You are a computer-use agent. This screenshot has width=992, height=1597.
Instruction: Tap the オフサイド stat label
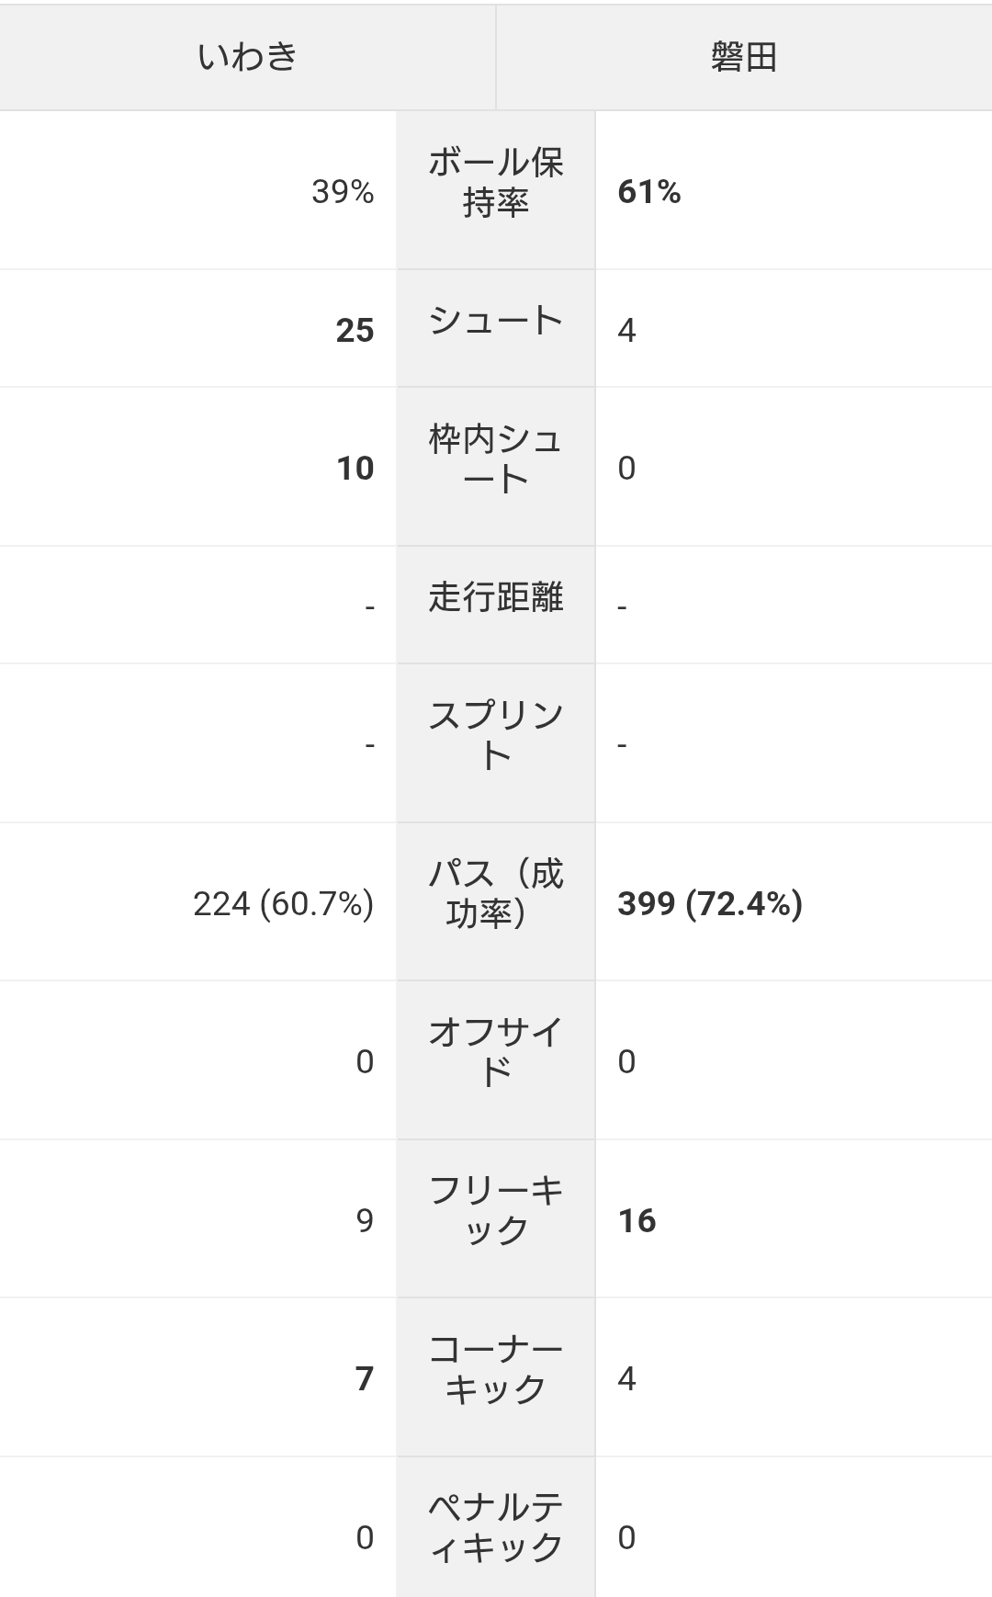pyautogui.click(x=496, y=1052)
